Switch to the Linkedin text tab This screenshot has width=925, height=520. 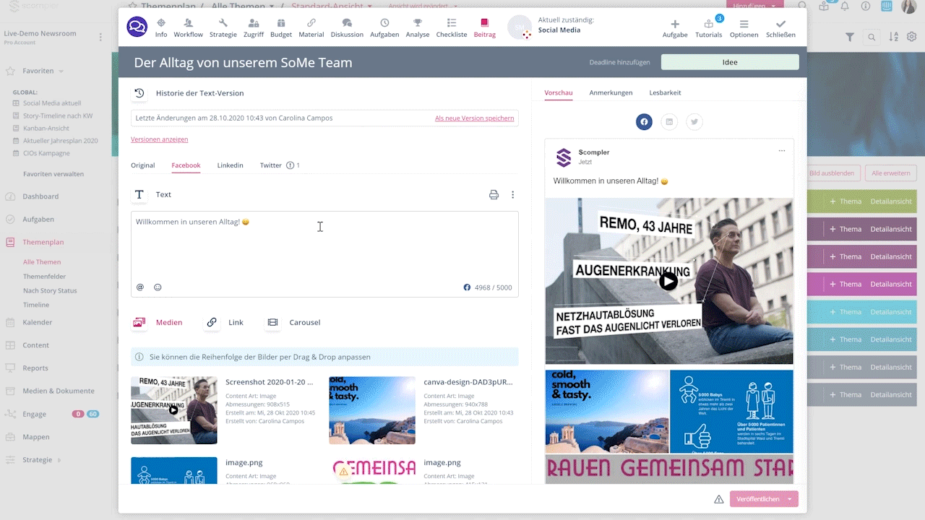[230, 165]
